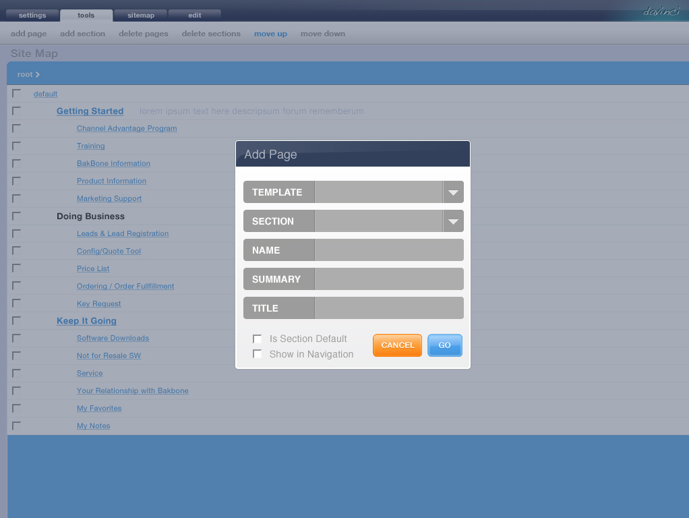Open the Marketing Support link
The image size is (689, 518).
pos(109,198)
